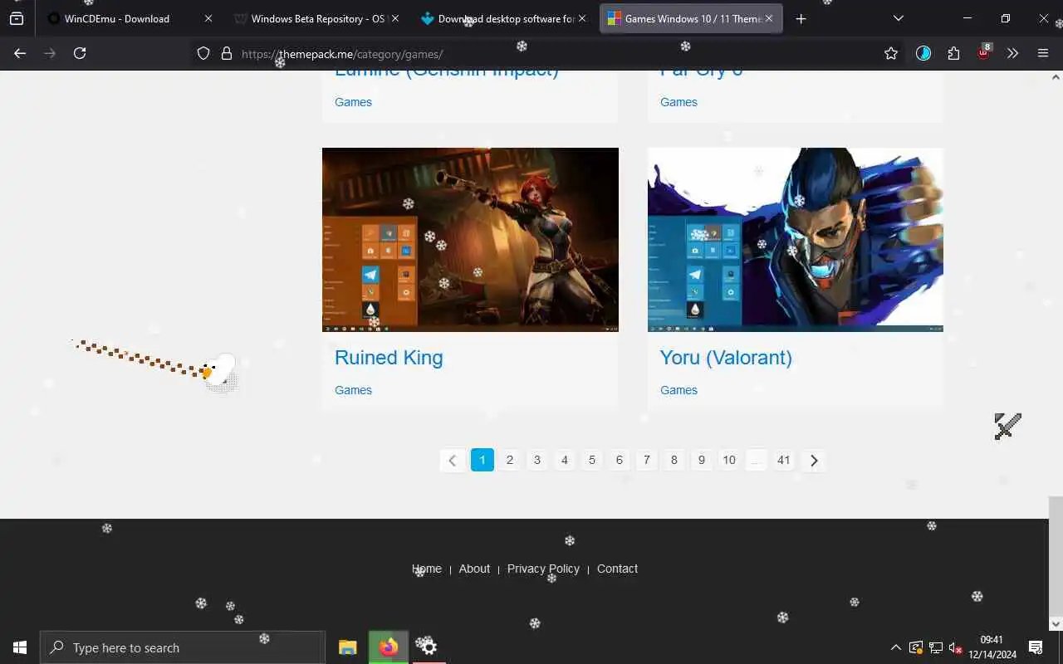The image size is (1063, 664).
Task: Go to the next pagination page arrow
Action: (x=814, y=461)
